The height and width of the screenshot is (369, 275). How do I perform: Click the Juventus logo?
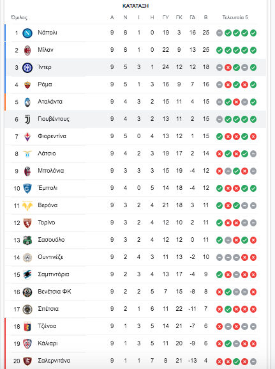[x=27, y=120]
